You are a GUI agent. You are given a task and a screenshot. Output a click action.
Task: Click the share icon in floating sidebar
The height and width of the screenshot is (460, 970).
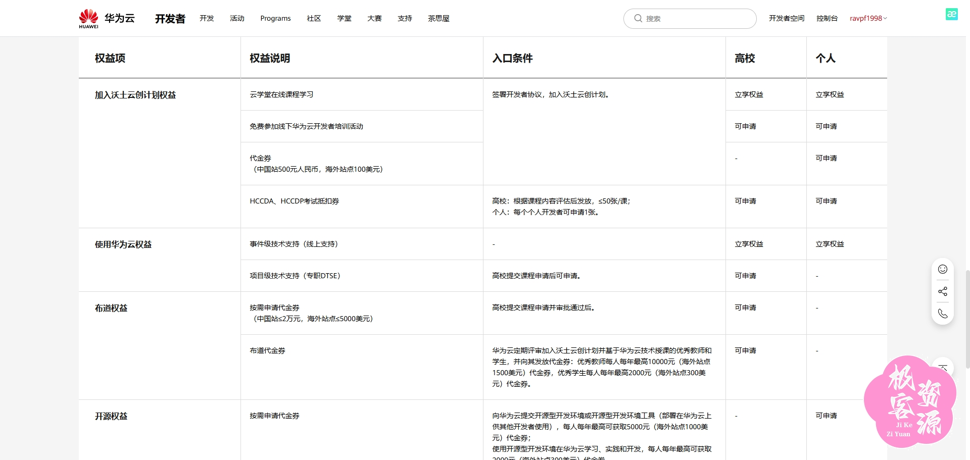[x=943, y=291]
